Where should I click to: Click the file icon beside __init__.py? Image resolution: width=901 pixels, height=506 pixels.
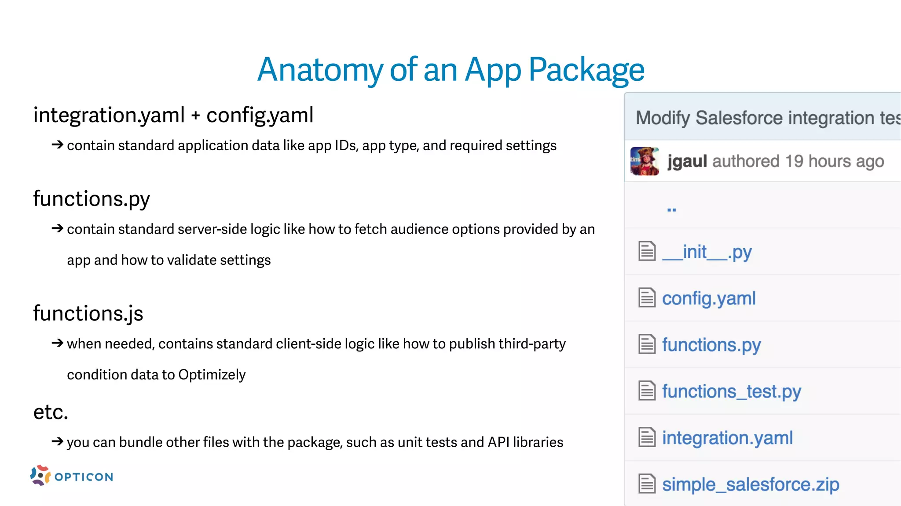(647, 251)
